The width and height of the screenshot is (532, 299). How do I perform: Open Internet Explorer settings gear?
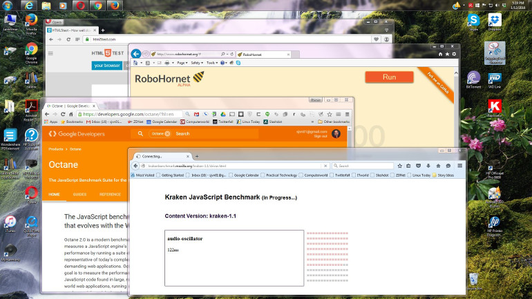click(454, 54)
